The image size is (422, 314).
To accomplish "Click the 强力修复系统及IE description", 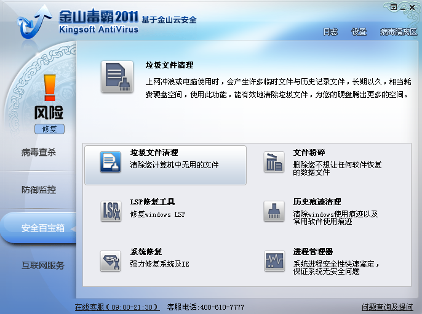I will click(x=159, y=264).
